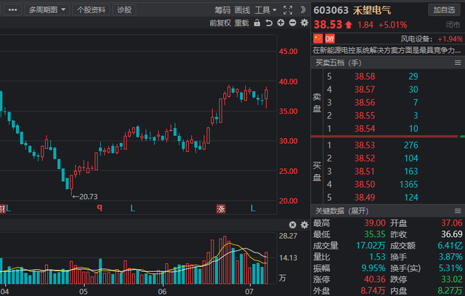Click 加自选 to add to watchlist
Image resolution: width=465 pixels, height=296 pixels.
click(x=444, y=10)
